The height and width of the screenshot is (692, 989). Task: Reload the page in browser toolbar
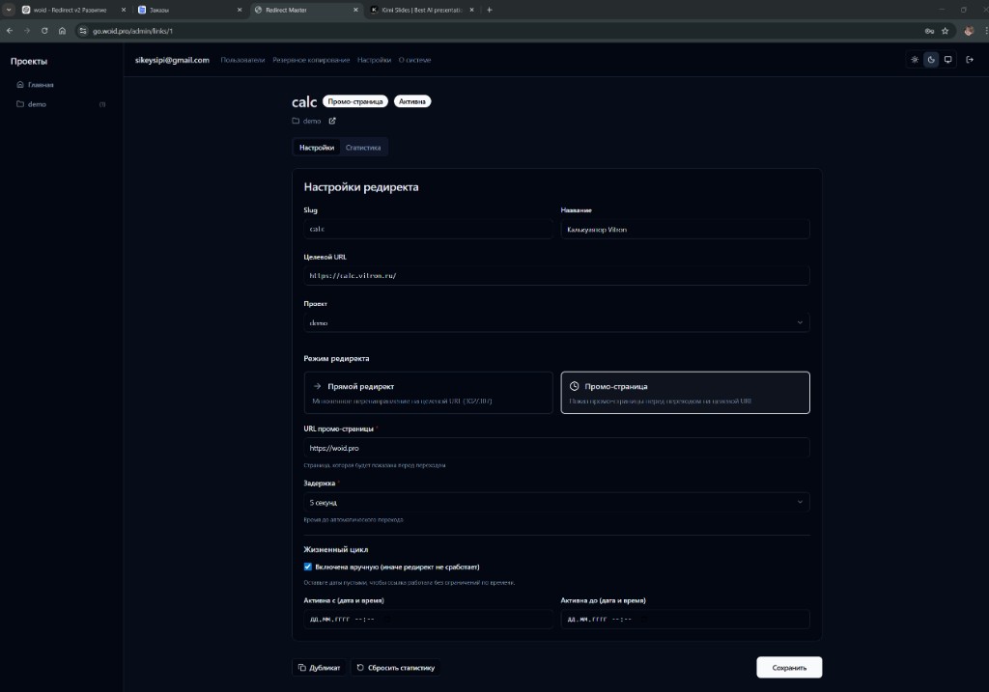(x=44, y=30)
